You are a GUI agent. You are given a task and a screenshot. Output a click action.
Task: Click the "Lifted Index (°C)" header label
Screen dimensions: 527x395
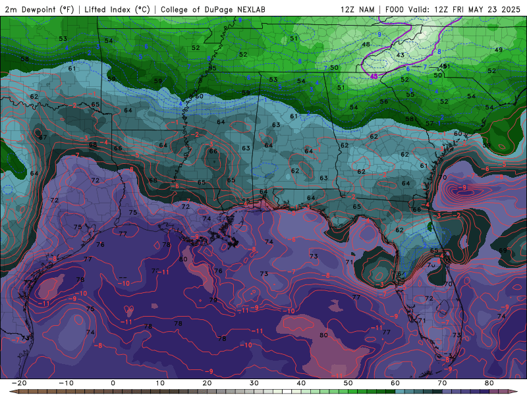[x=117, y=9]
